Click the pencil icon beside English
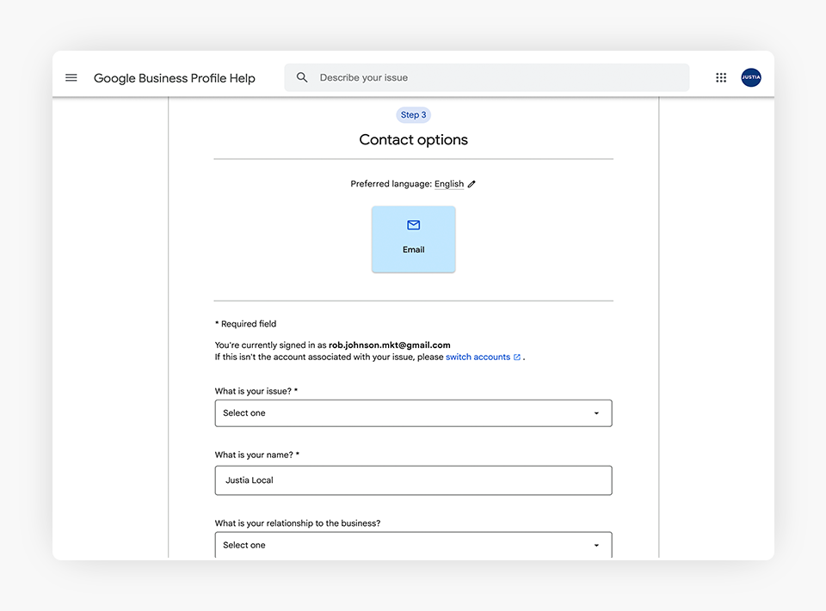 [x=472, y=184]
